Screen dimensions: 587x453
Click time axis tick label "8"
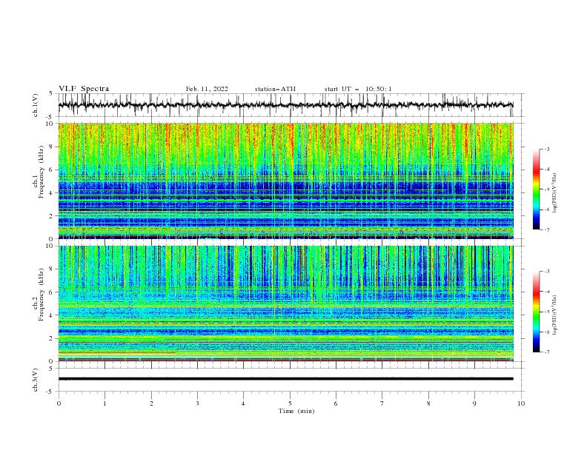point(428,403)
